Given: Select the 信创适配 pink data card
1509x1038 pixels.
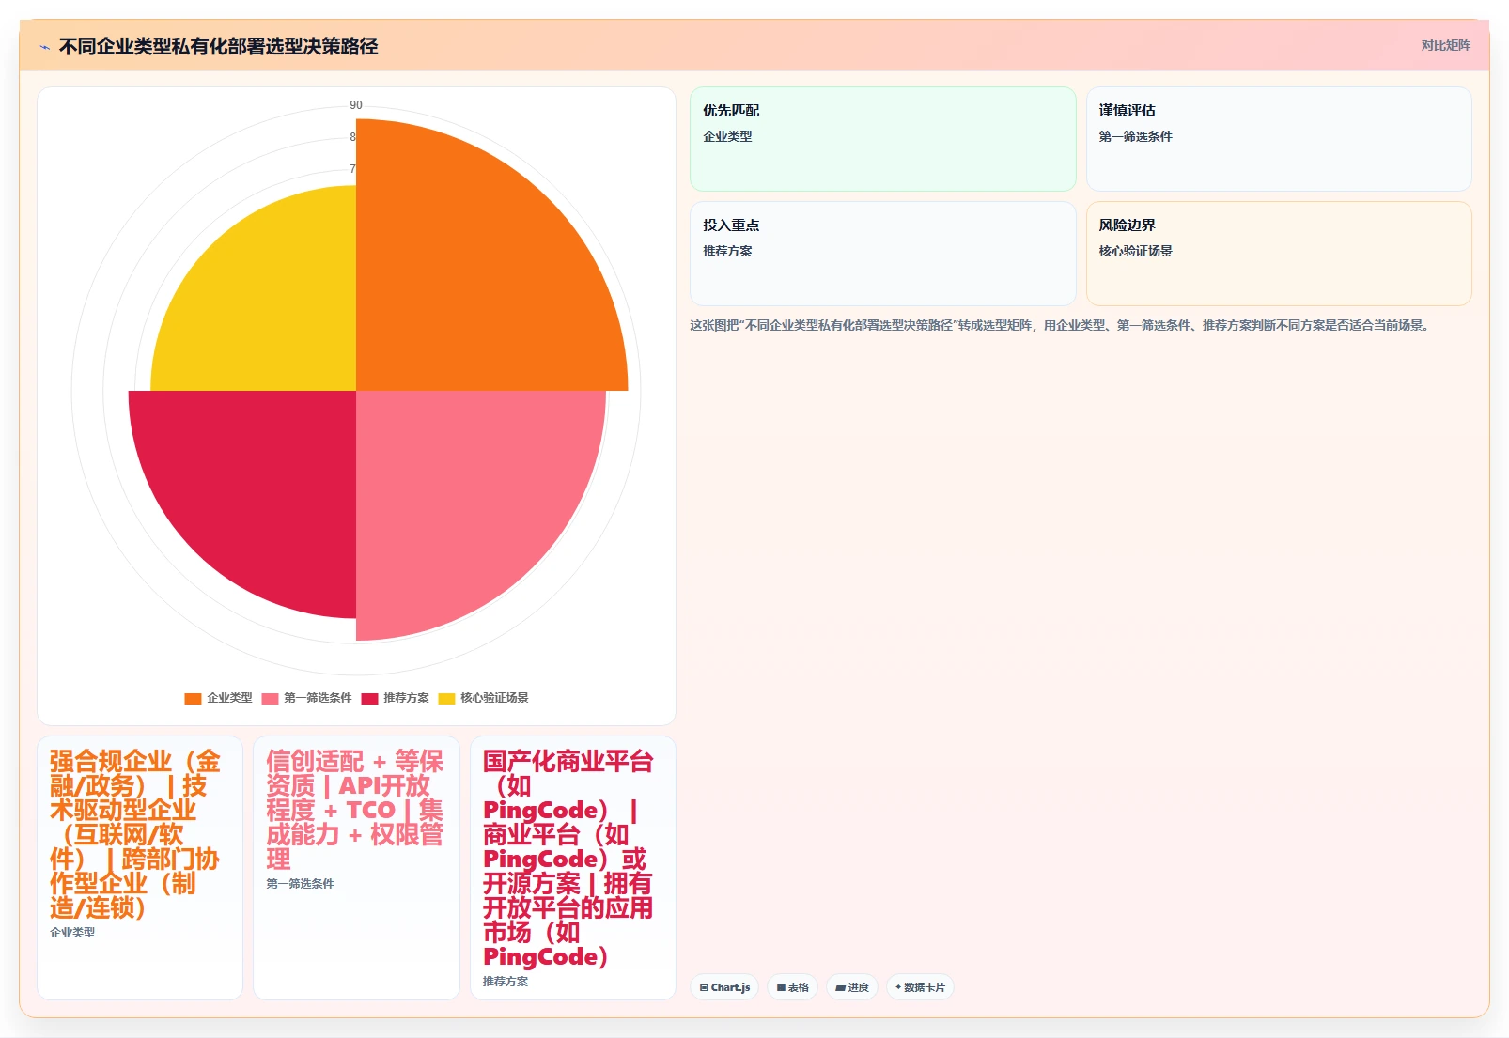Looking at the screenshot, I should tap(356, 868).
